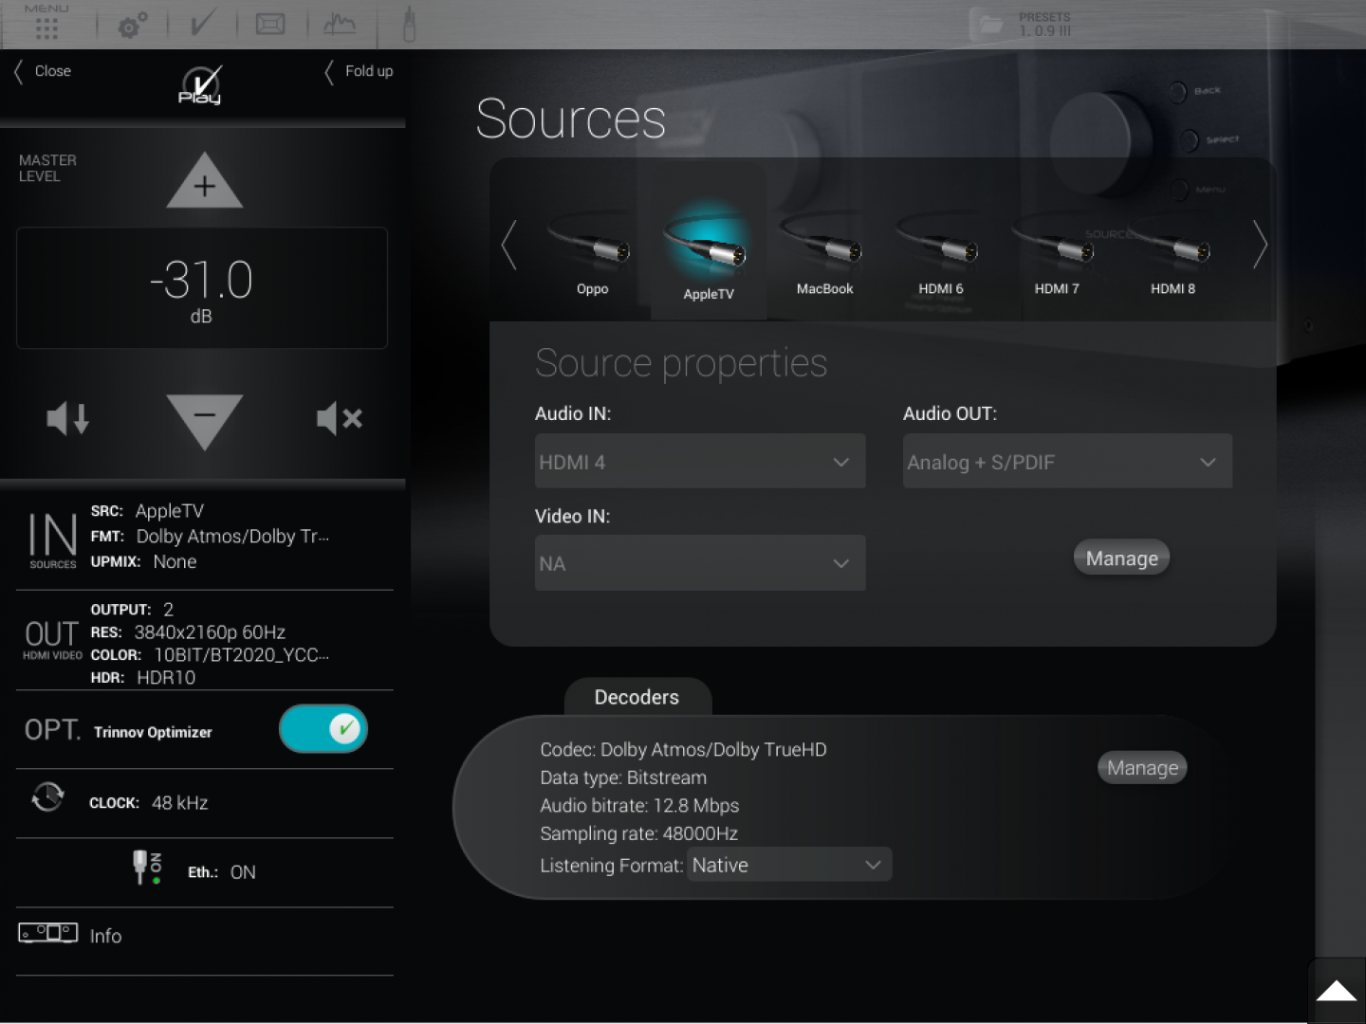This screenshot has height=1024, width=1366.
Task: Close the left panel
Action: coord(43,71)
